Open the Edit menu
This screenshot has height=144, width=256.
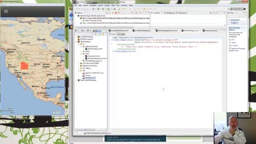80,5
